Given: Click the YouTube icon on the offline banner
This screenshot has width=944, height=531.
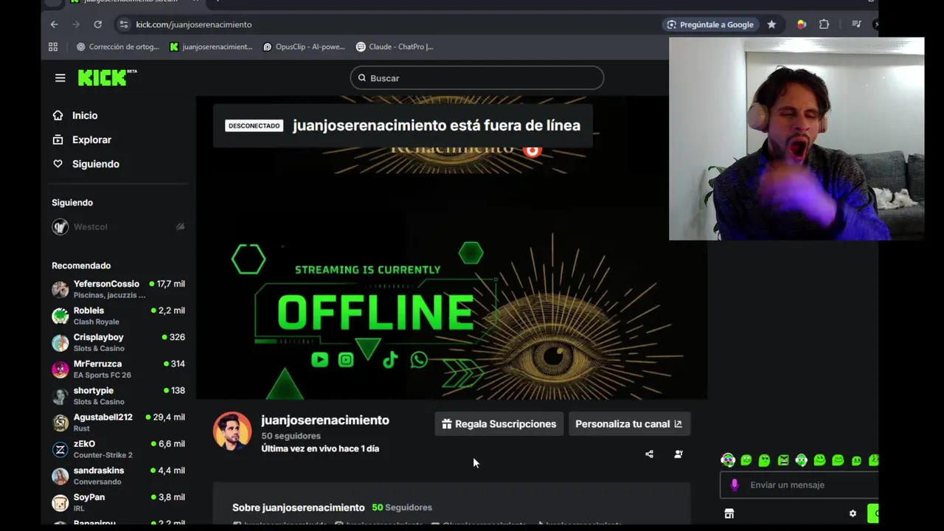Looking at the screenshot, I should (x=319, y=360).
